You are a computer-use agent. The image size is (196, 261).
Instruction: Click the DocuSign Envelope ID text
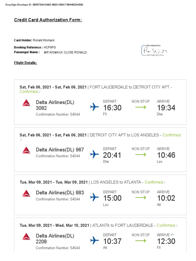point(44,5)
